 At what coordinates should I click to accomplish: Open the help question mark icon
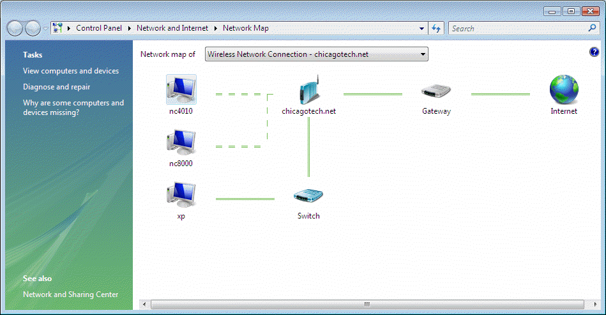[594, 52]
